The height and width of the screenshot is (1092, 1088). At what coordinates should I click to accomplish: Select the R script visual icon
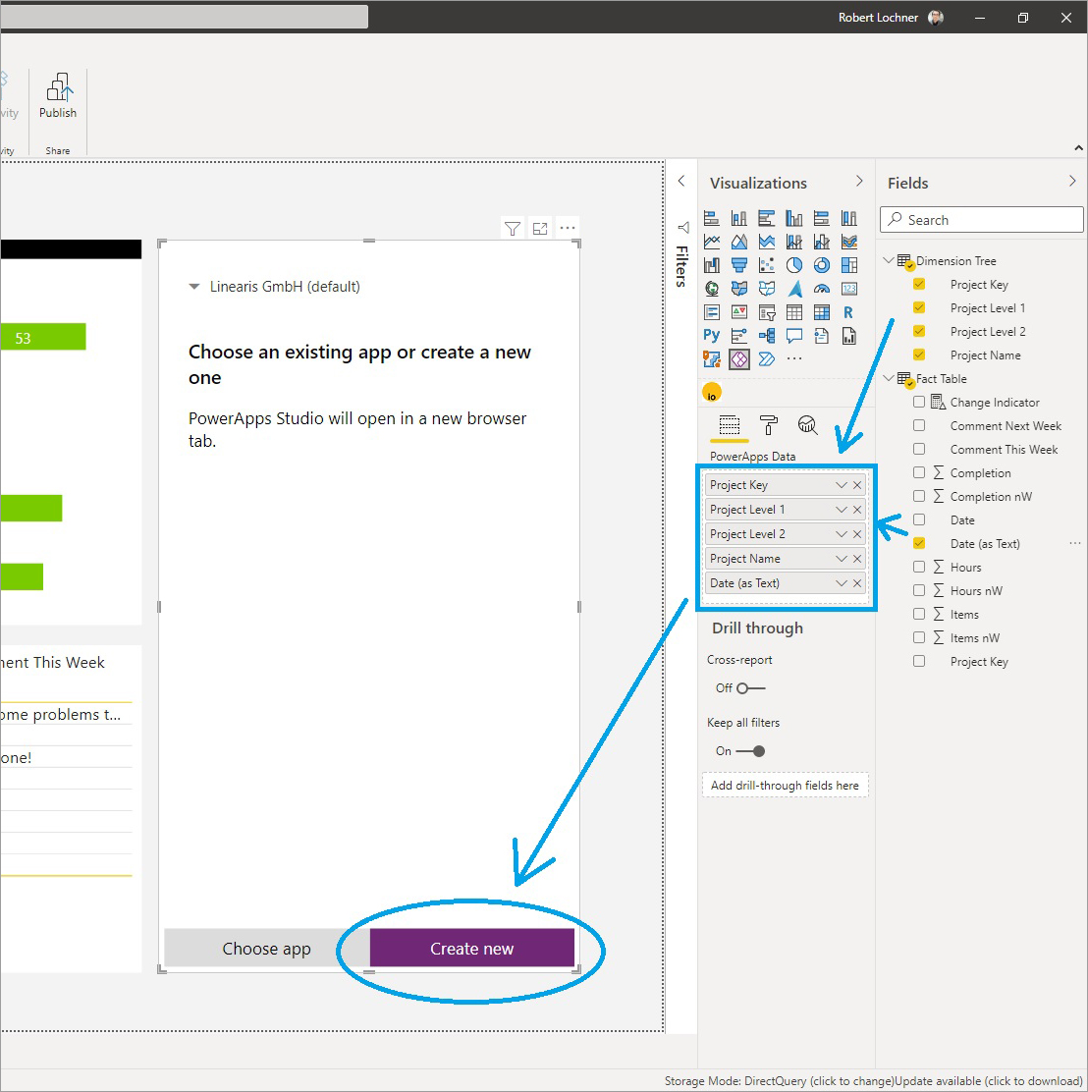(x=849, y=312)
